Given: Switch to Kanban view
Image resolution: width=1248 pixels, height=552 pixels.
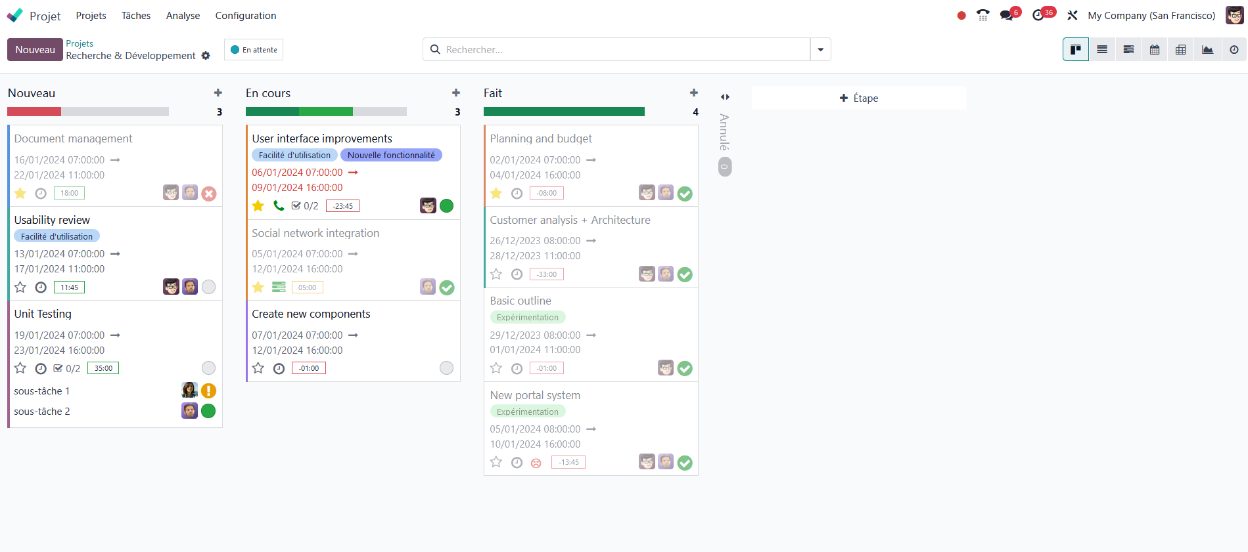Looking at the screenshot, I should click(1076, 50).
